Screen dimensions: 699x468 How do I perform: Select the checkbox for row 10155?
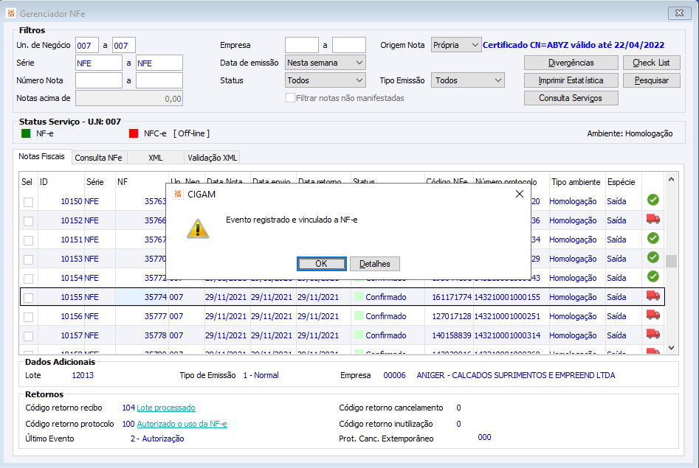coord(28,298)
